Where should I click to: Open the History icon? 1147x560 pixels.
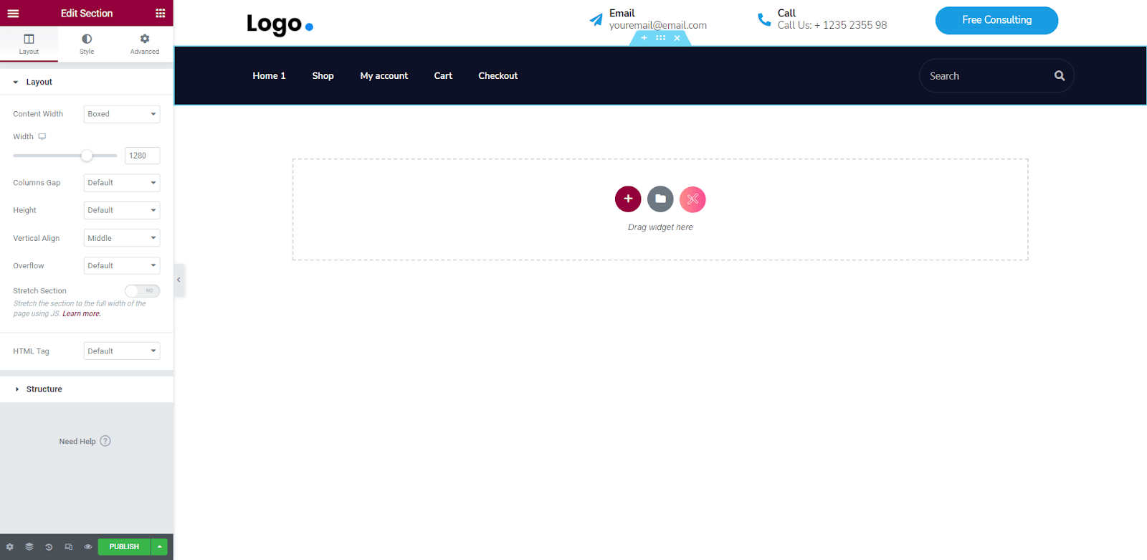[49, 547]
